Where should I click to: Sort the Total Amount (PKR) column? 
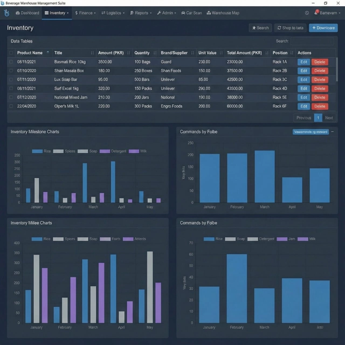coord(267,53)
